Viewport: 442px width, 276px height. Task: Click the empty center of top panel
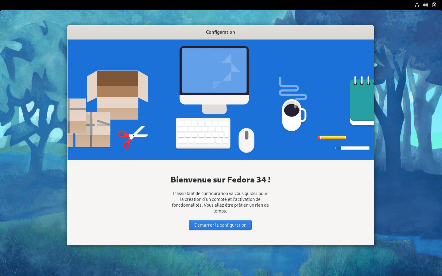click(x=221, y=5)
